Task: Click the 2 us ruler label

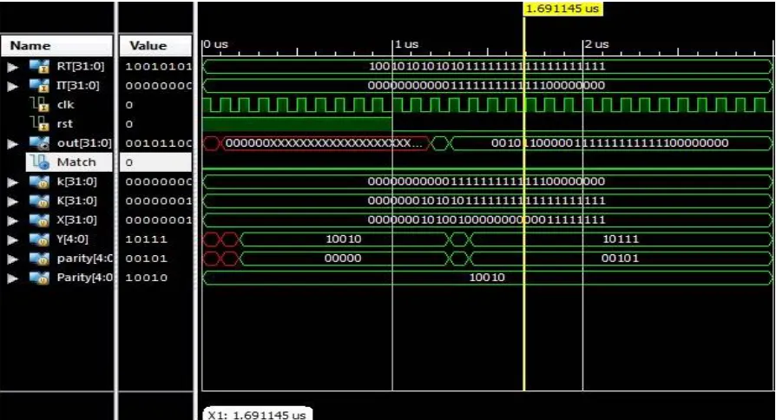Action: coord(597,44)
